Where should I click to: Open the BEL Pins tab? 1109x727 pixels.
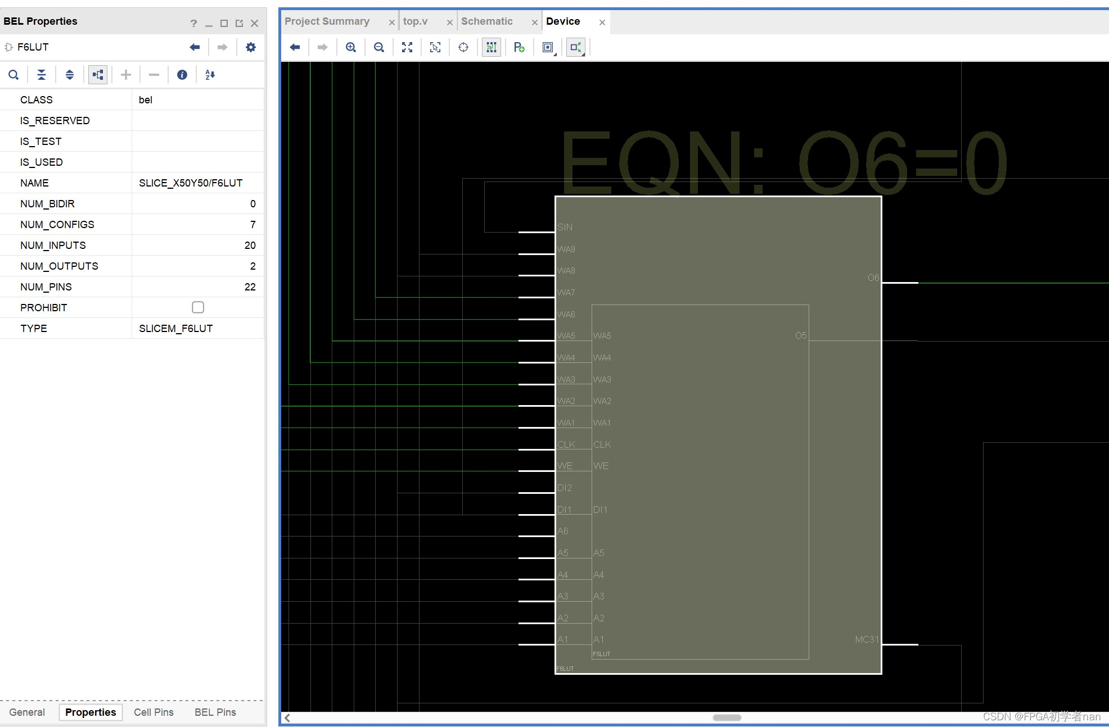pos(215,712)
